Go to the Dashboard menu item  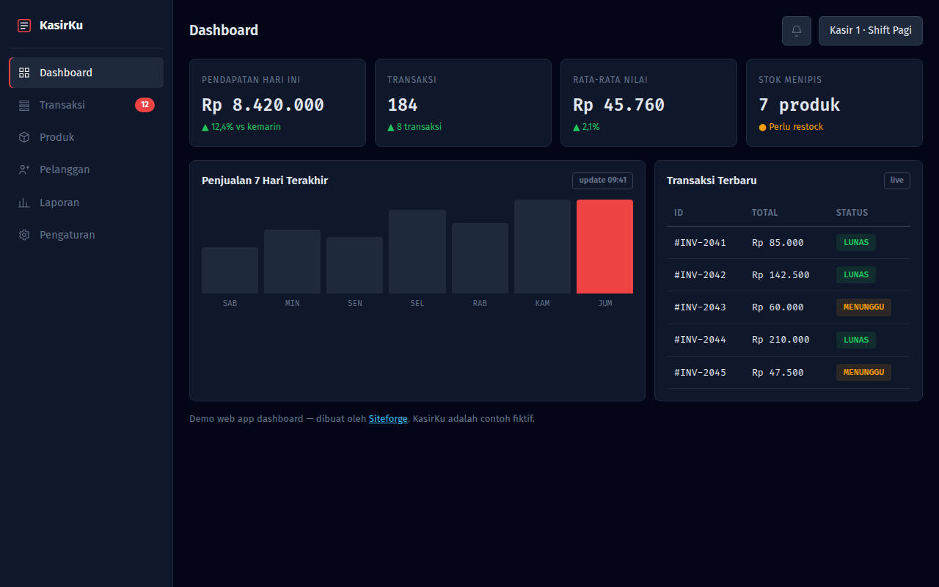pyautogui.click(x=87, y=73)
